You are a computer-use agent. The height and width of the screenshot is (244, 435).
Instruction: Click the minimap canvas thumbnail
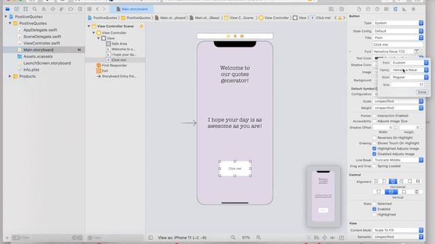point(324,196)
